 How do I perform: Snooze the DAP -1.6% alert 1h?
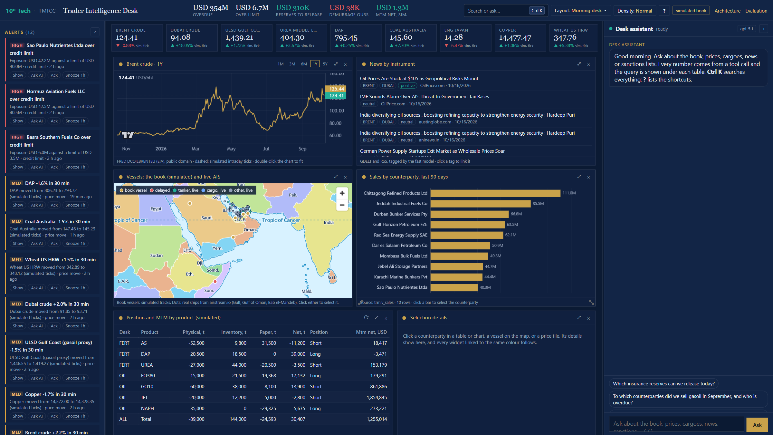tap(75, 205)
